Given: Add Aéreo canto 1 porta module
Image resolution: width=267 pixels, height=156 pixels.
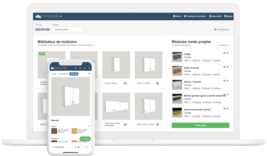Looking at the screenshot, I should point(158,124).
